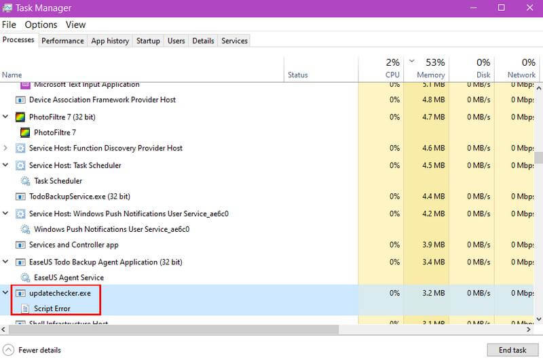The height and width of the screenshot is (362, 543).
Task: Click the Task Manager title bar icon
Action: coord(7,7)
